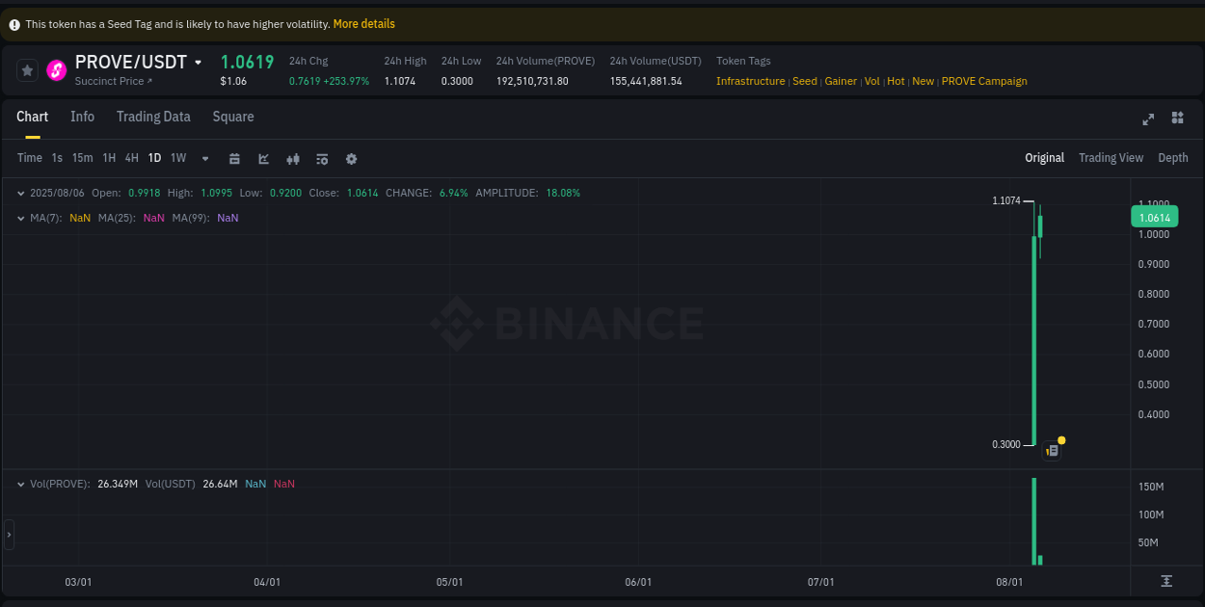Switch chart interval to 1W
Screen dimensions: 1205x607
177,157
